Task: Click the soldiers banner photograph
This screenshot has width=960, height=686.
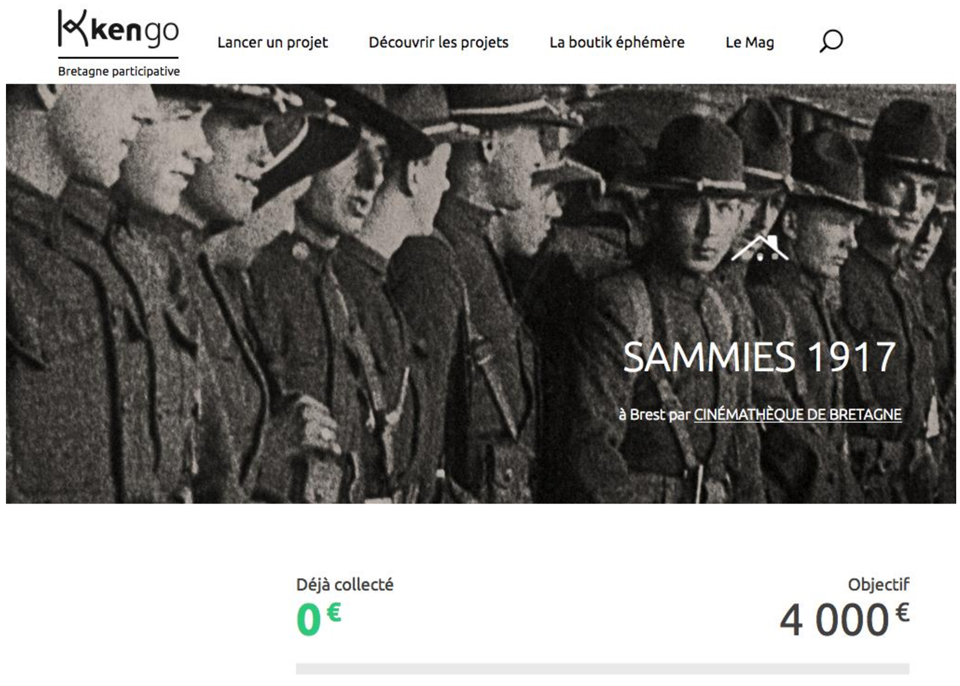Action: point(481,293)
